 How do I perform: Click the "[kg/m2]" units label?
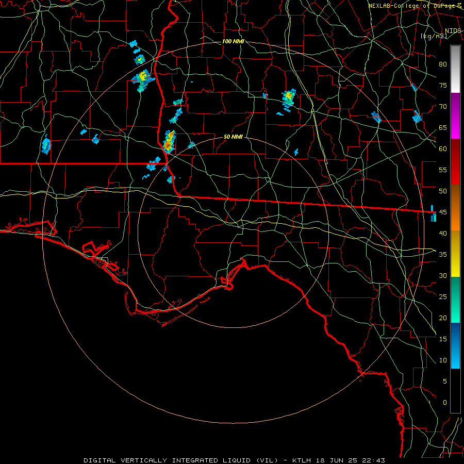tap(434, 36)
